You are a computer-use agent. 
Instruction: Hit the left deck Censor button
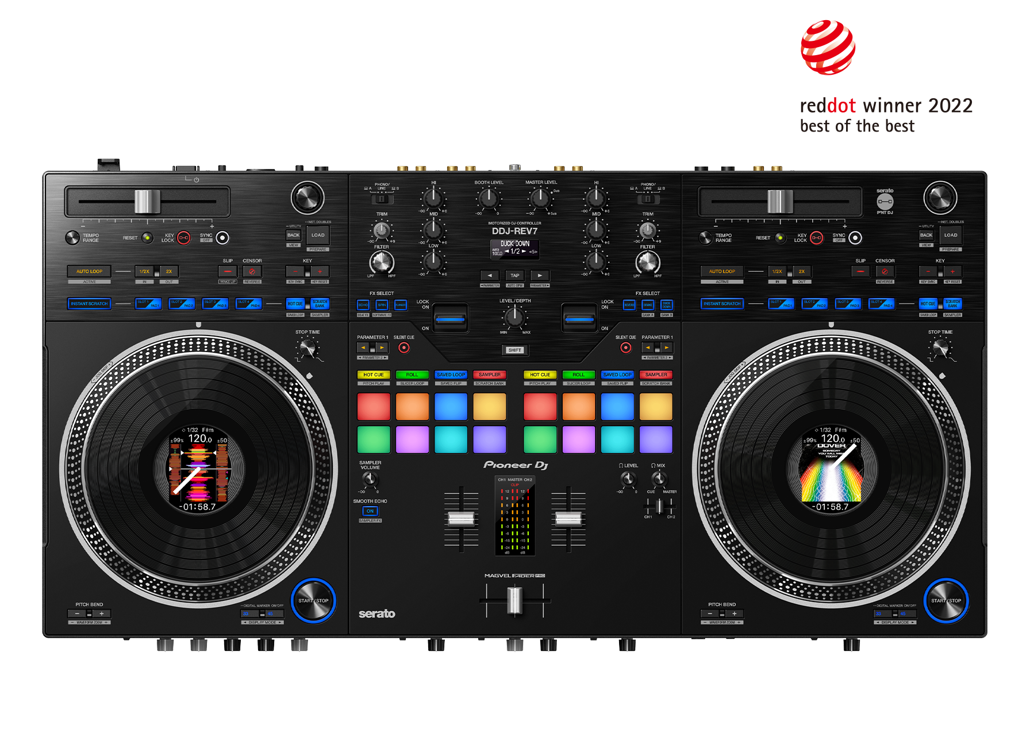[252, 271]
